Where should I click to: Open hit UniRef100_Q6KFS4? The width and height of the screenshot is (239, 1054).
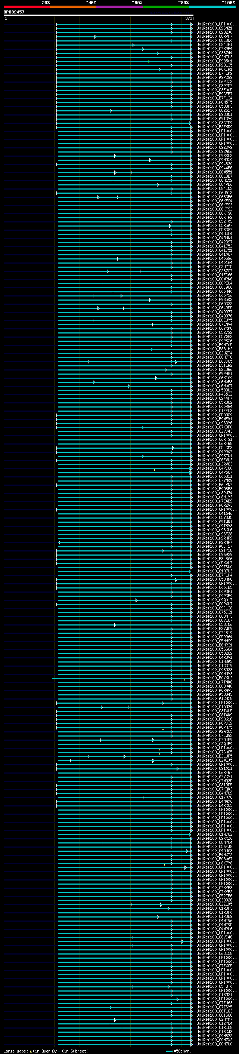(x=214, y=201)
